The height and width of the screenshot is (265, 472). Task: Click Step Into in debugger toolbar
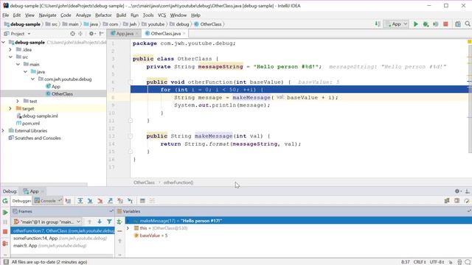tap(90, 201)
